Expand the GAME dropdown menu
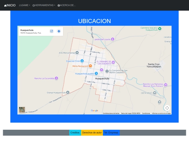Screen dimensions: 189x142 click(x=24, y=5)
